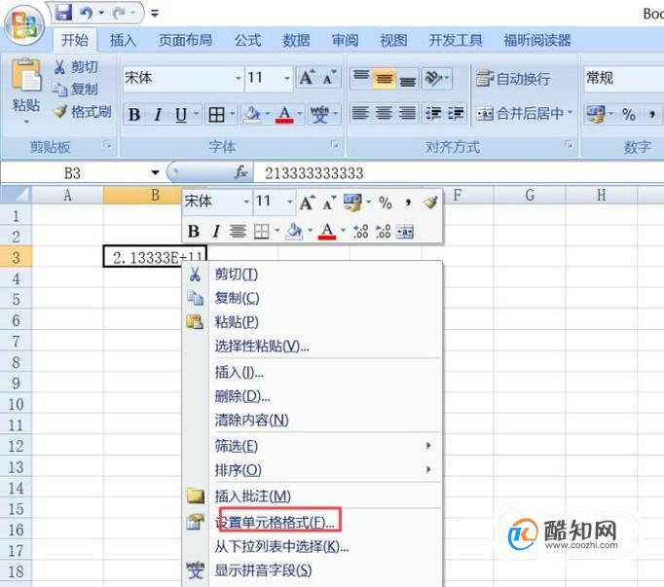Viewport: 664px width, 587px height.
Task: Activate the 格式刷 format painter
Action: point(83,112)
